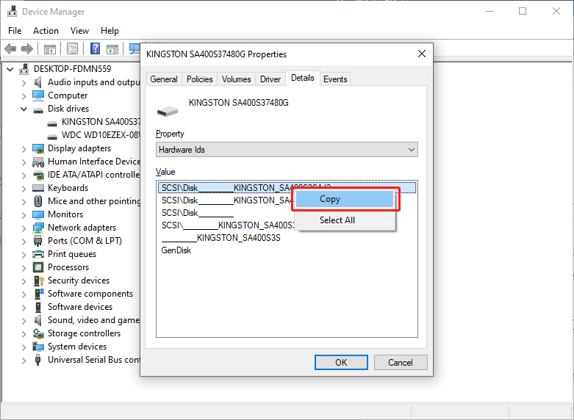Image resolution: width=574 pixels, height=420 pixels.
Task: Choose Copy from the context menu
Action: 345,199
